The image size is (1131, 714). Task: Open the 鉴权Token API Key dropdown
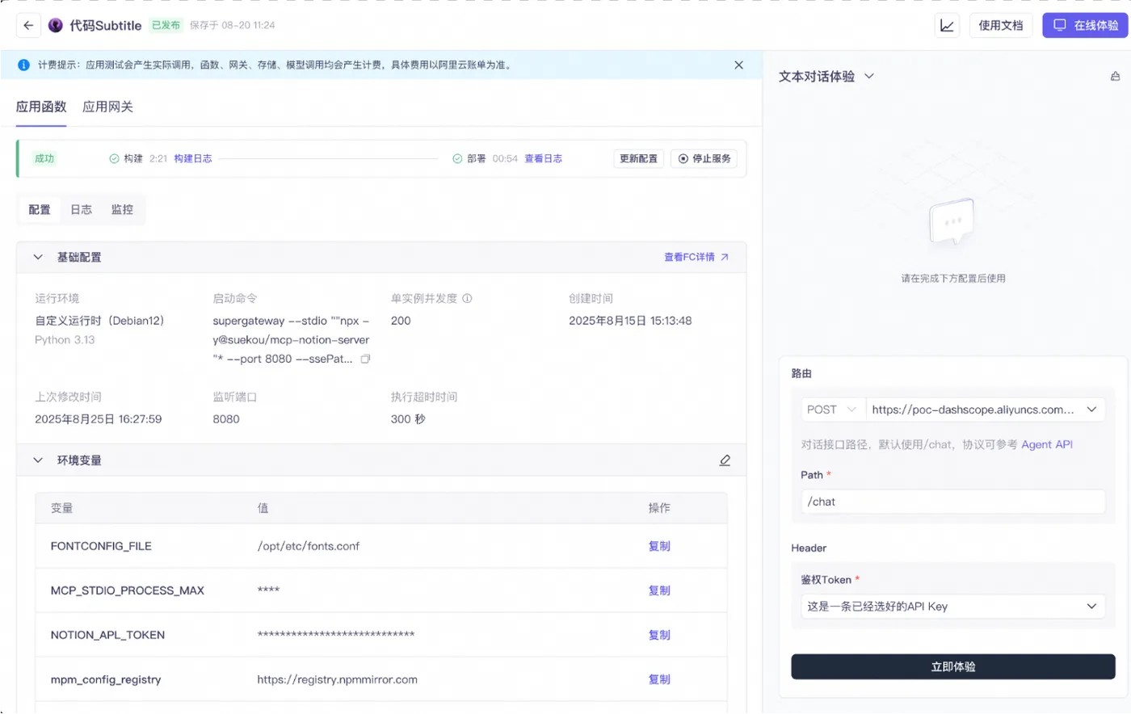click(x=952, y=607)
